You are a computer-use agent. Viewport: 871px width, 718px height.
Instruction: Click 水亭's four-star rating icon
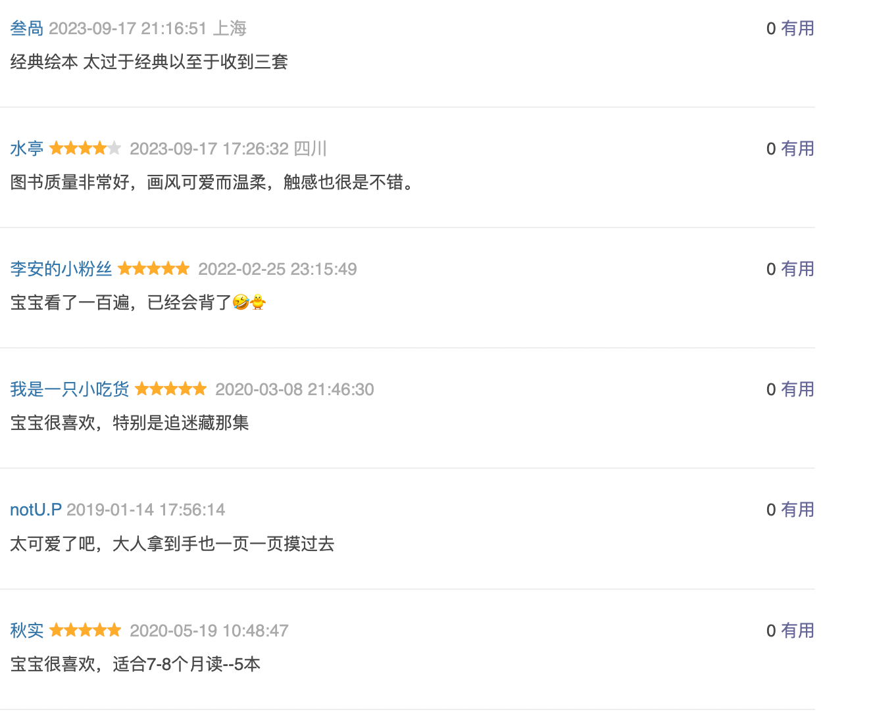click(86, 148)
